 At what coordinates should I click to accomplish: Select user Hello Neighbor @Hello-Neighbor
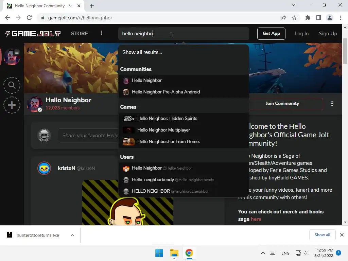[184, 168]
